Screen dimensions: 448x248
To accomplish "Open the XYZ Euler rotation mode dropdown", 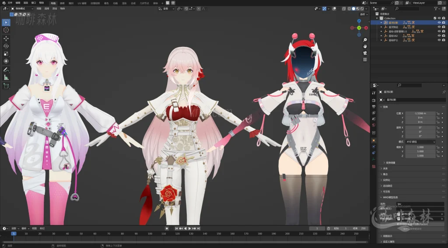I will (x=420, y=142).
